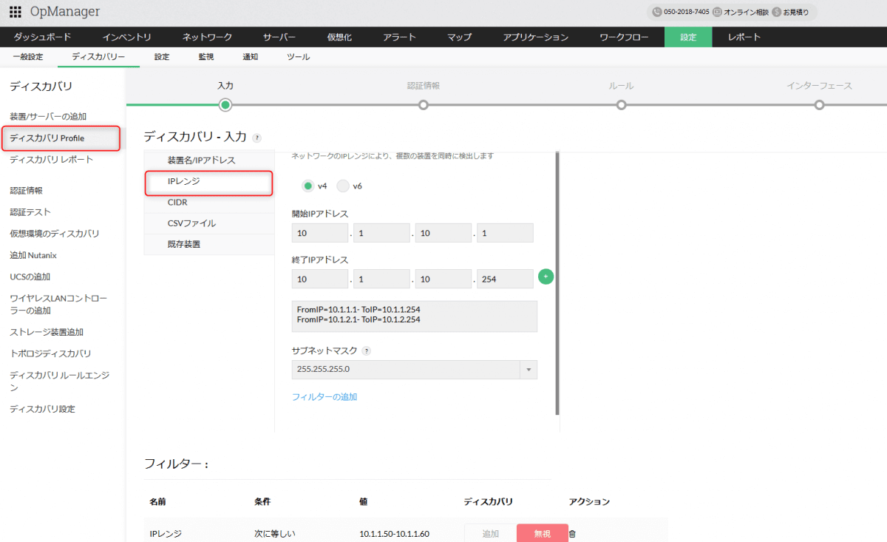Open the アラート menu
The image size is (887, 542).
point(399,37)
